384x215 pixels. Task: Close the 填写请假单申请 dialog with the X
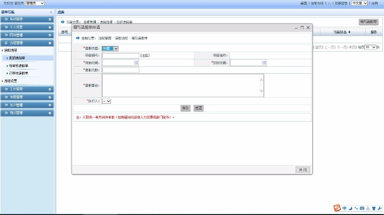point(308,28)
